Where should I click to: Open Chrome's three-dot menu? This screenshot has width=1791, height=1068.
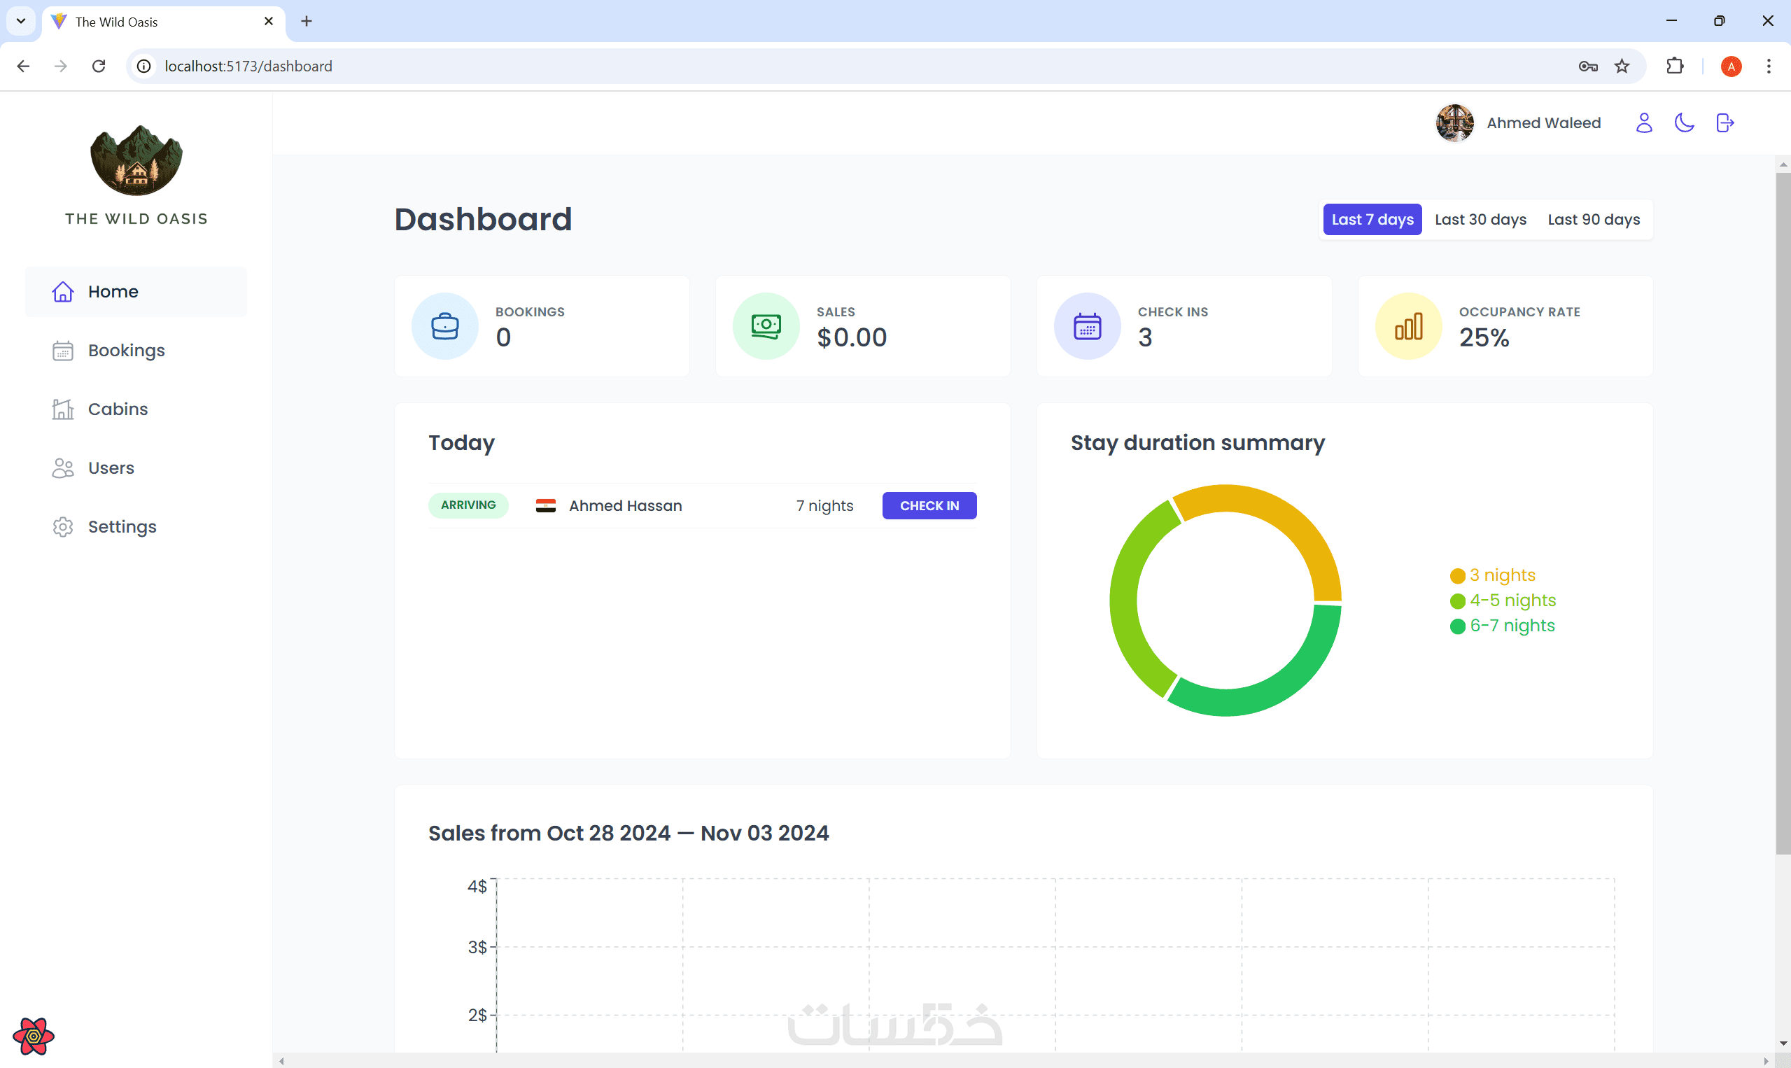1768,66
